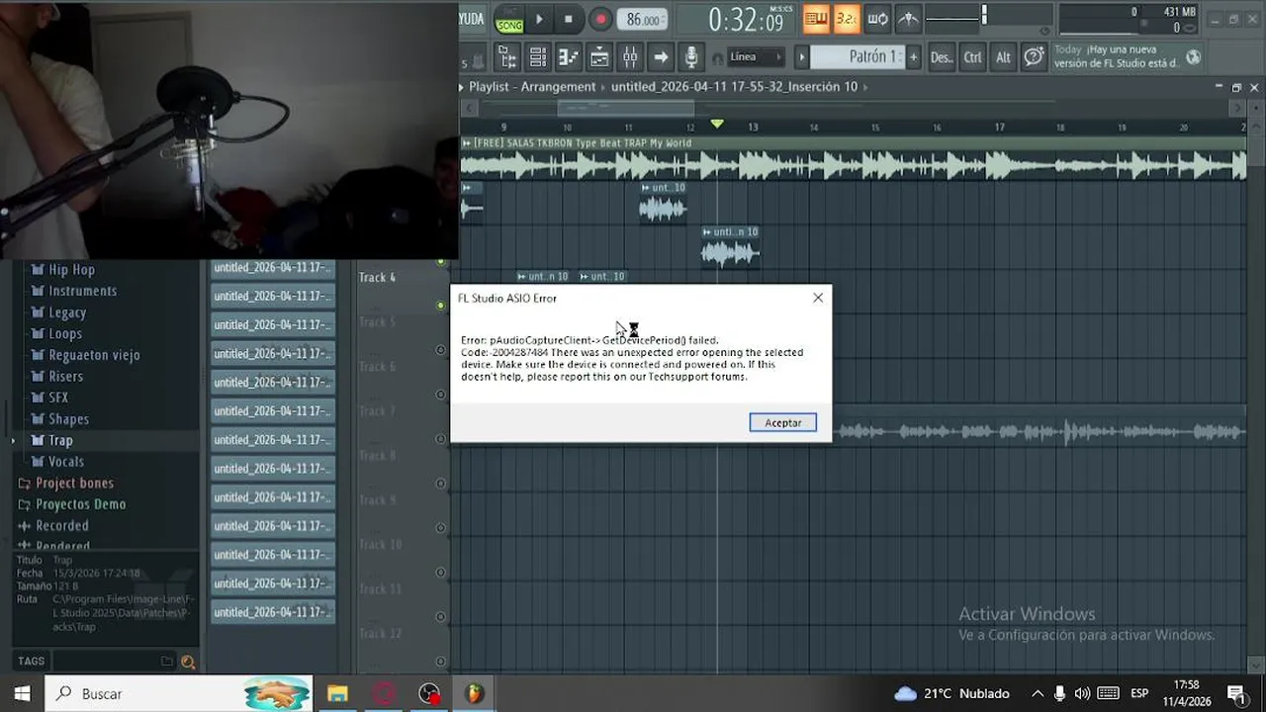1266x712 pixels.
Task: Toggle mute LED for Track 11
Action: tap(441, 617)
